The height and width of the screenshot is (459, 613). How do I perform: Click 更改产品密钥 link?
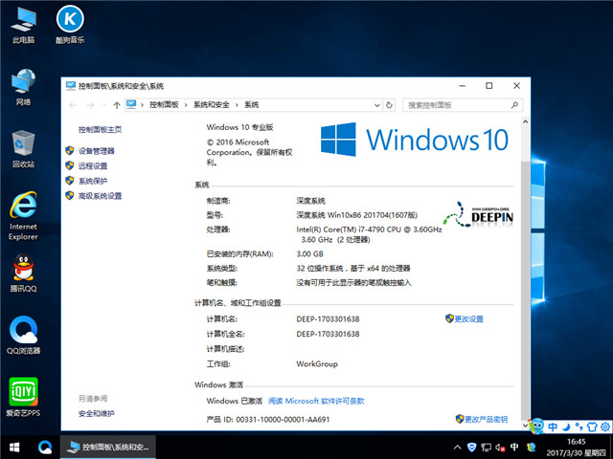tap(486, 419)
